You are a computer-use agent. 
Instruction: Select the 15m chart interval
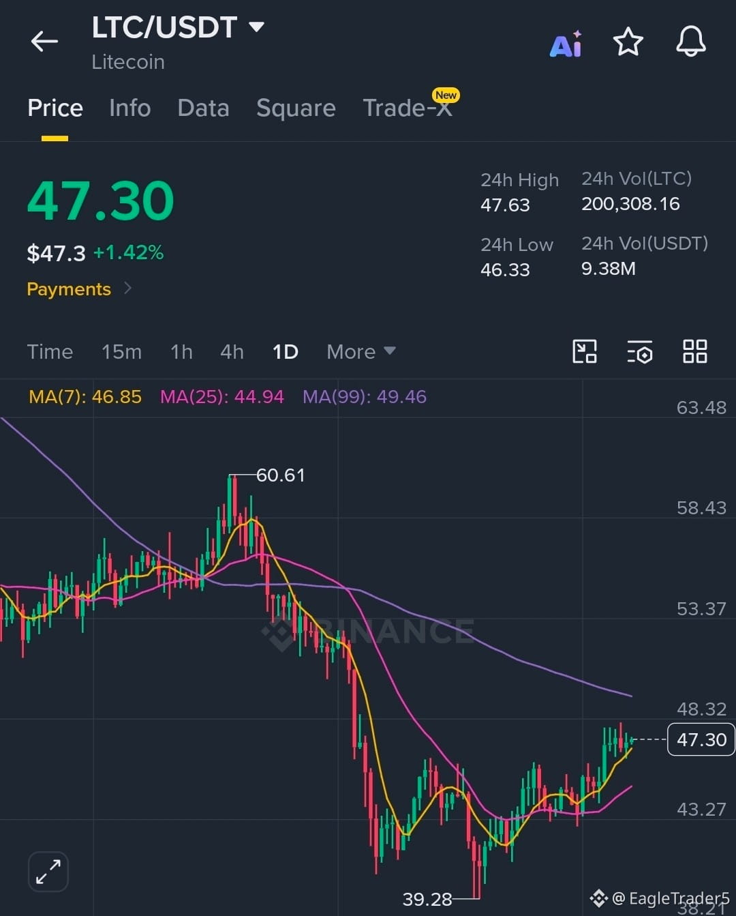(x=121, y=352)
